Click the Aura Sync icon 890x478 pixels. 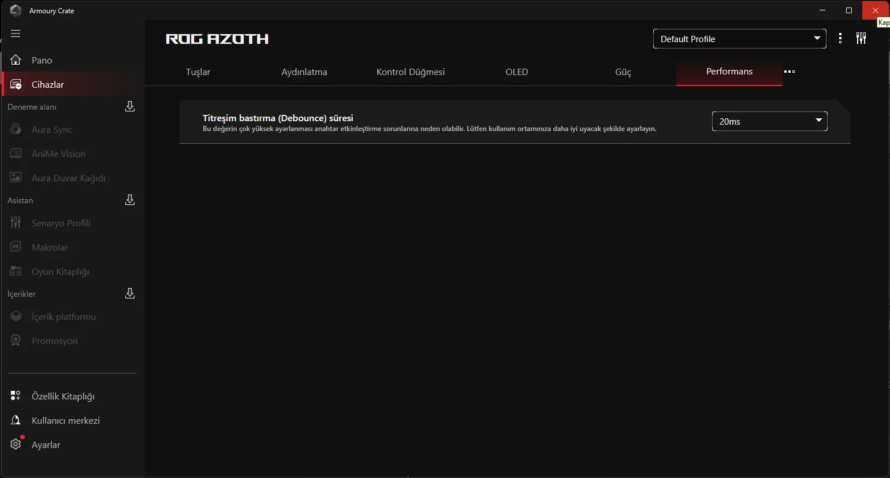pyautogui.click(x=16, y=129)
